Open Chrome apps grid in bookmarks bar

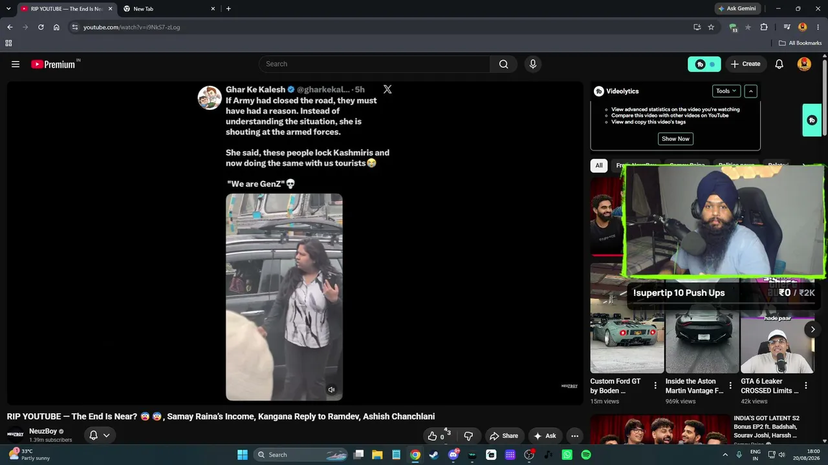(x=8, y=43)
